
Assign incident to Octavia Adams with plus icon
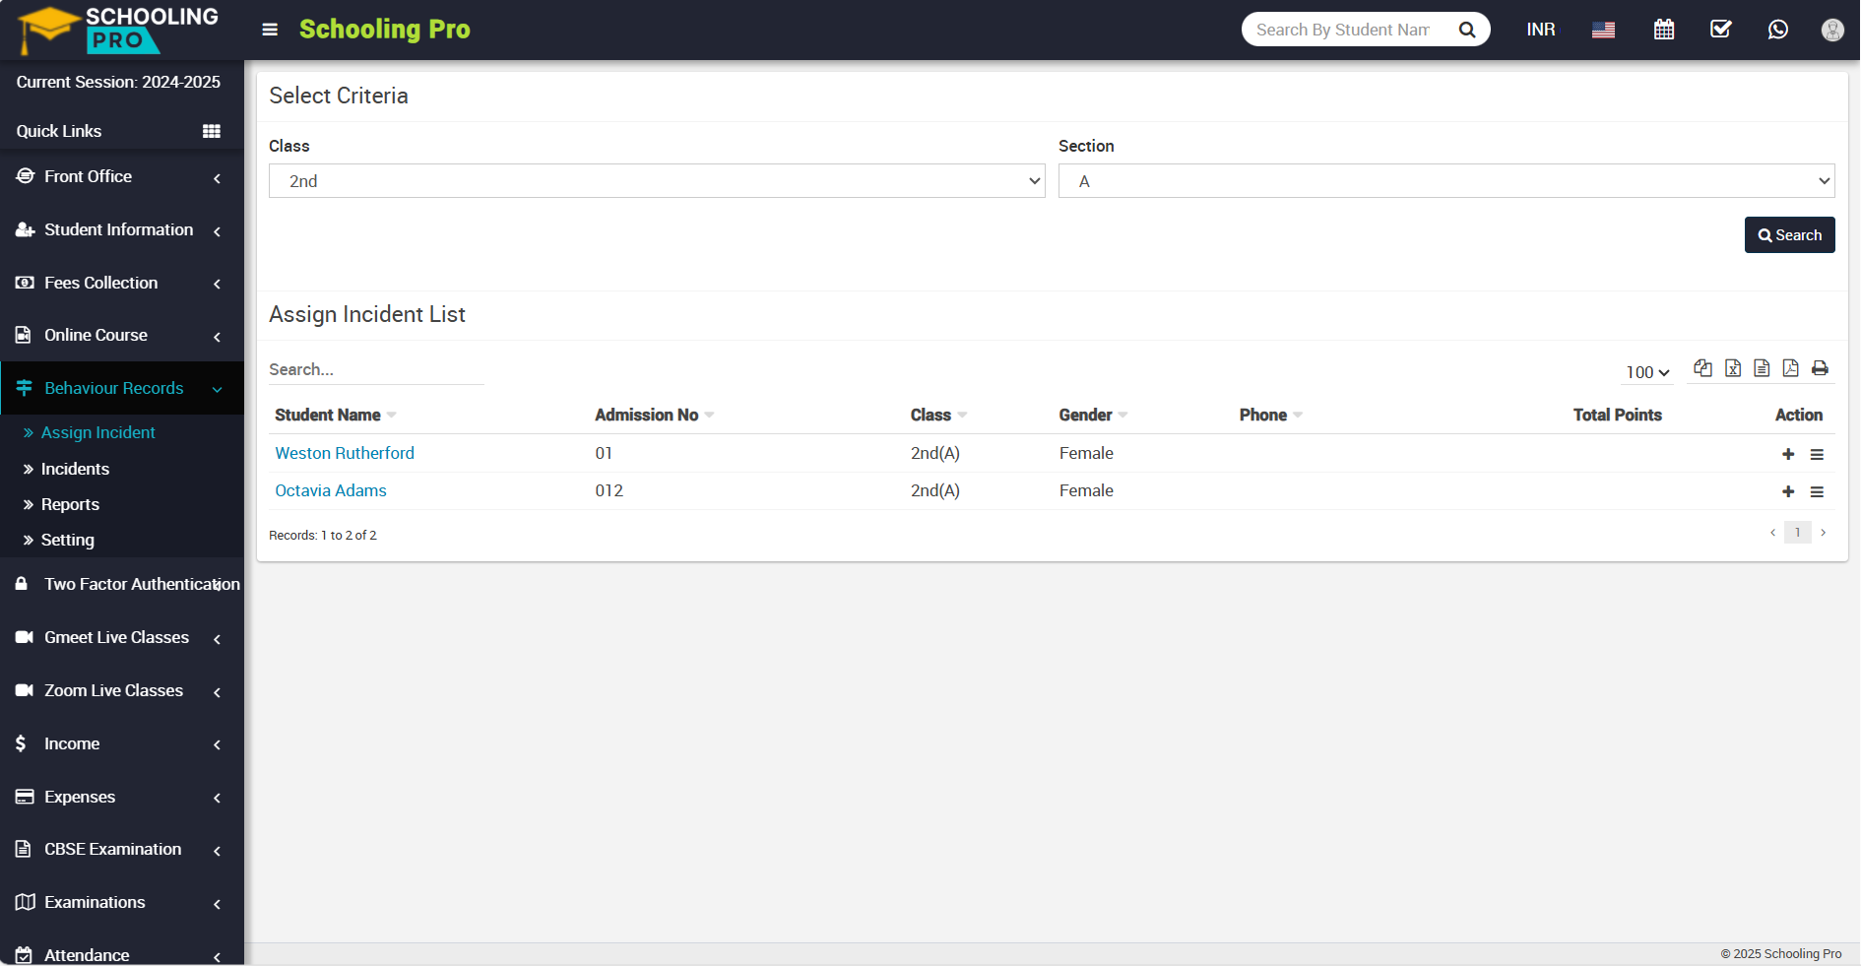(x=1788, y=491)
